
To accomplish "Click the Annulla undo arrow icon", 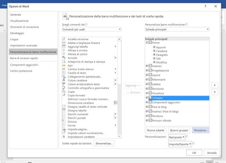I will point(64,58).
